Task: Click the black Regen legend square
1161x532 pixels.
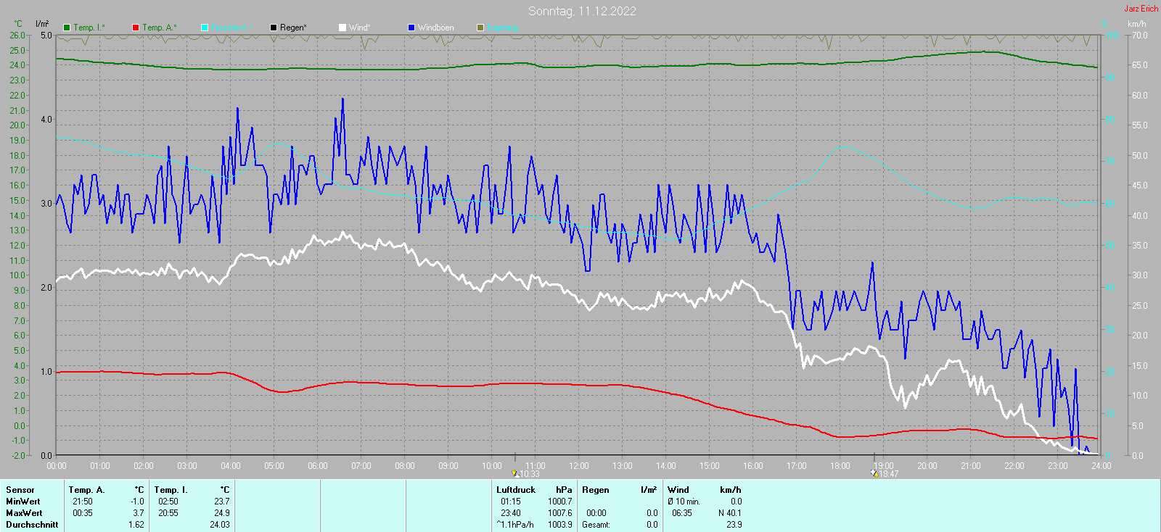Action: 274,28
